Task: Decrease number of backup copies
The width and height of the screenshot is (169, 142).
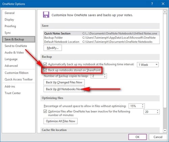Action: point(105,77)
